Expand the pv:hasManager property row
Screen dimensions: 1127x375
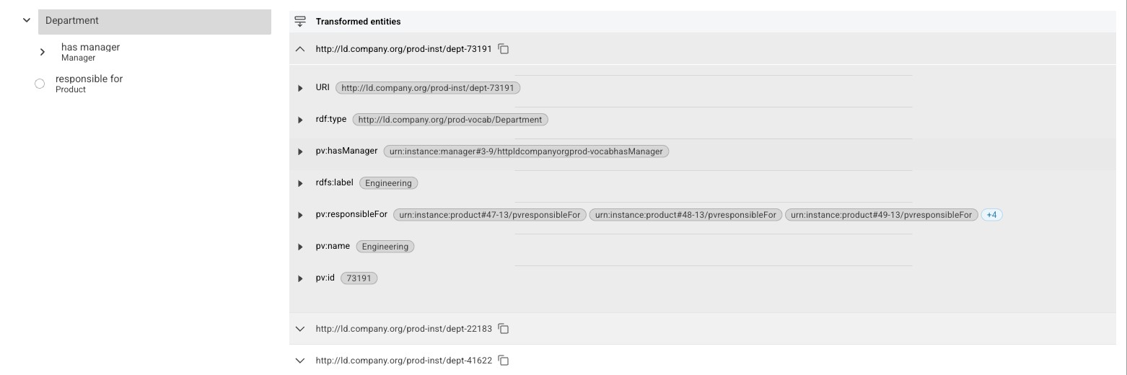click(301, 151)
